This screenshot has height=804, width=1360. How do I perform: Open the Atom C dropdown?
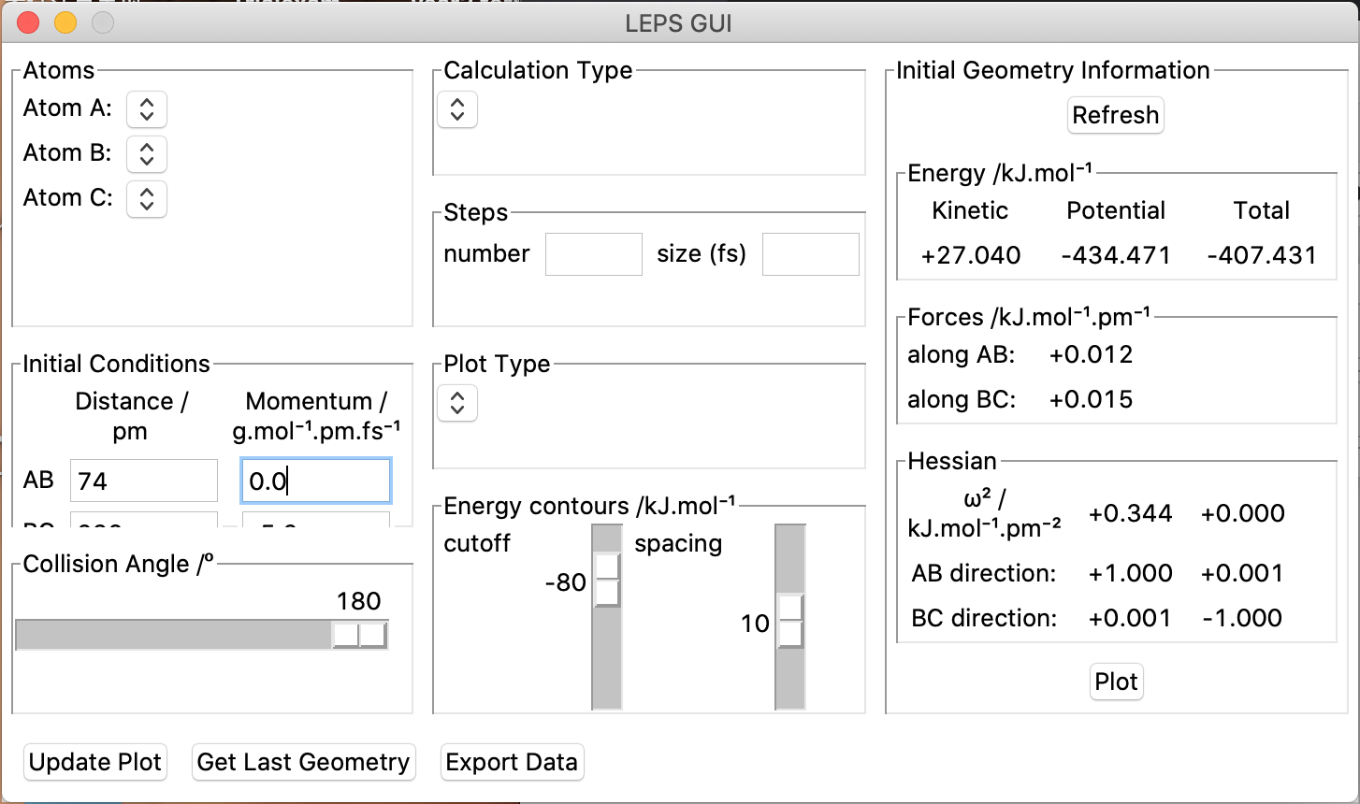click(147, 199)
